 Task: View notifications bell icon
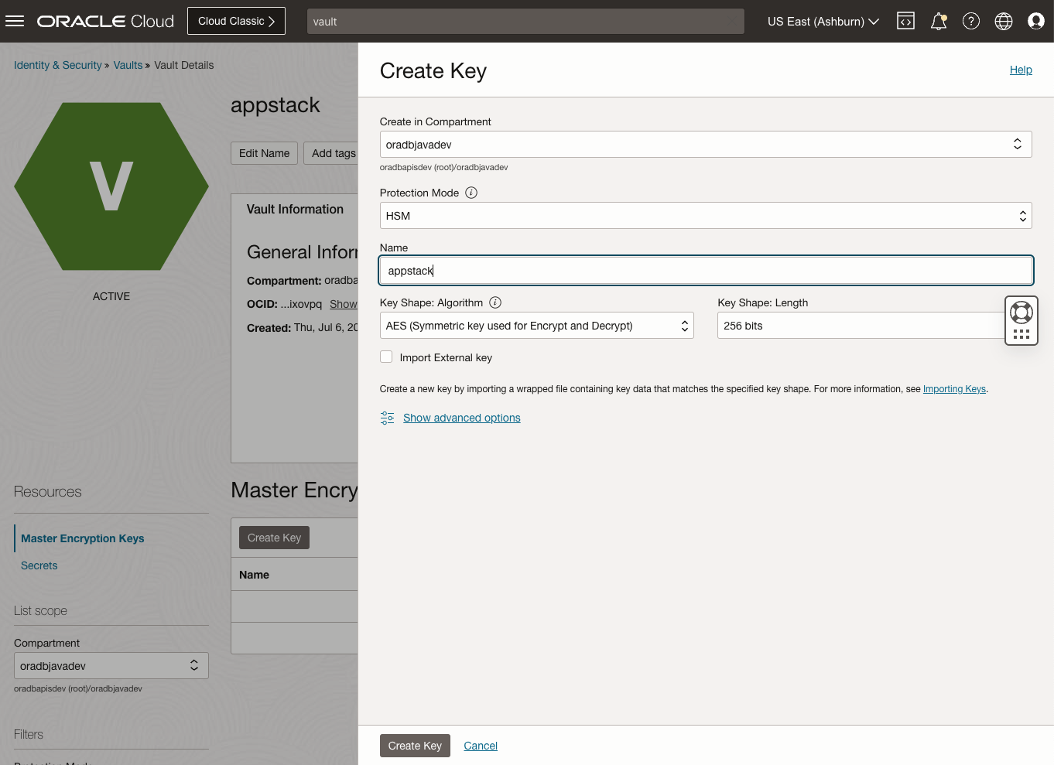939,21
